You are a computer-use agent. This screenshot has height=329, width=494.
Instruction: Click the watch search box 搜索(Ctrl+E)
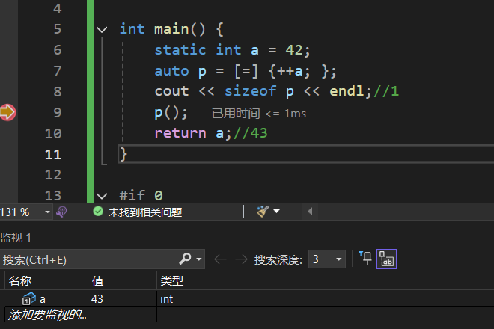(x=88, y=259)
